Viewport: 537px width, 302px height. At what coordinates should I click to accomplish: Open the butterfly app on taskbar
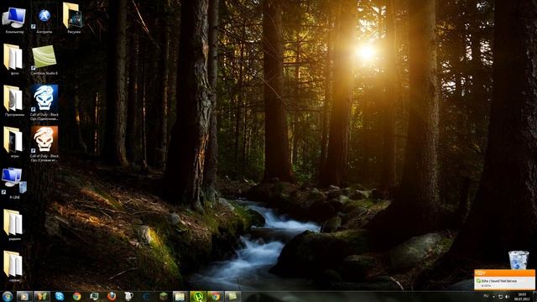click(x=42, y=296)
